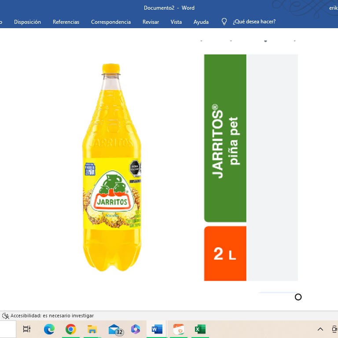
Task: Open Excel from the taskbar
Action: coord(200,329)
